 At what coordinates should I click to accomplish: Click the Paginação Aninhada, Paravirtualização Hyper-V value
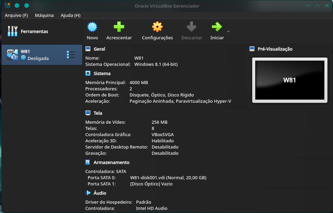click(180, 101)
